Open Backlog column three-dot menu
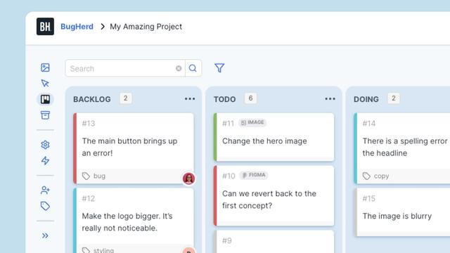Screen dimensions: 450x253 (x=190, y=98)
